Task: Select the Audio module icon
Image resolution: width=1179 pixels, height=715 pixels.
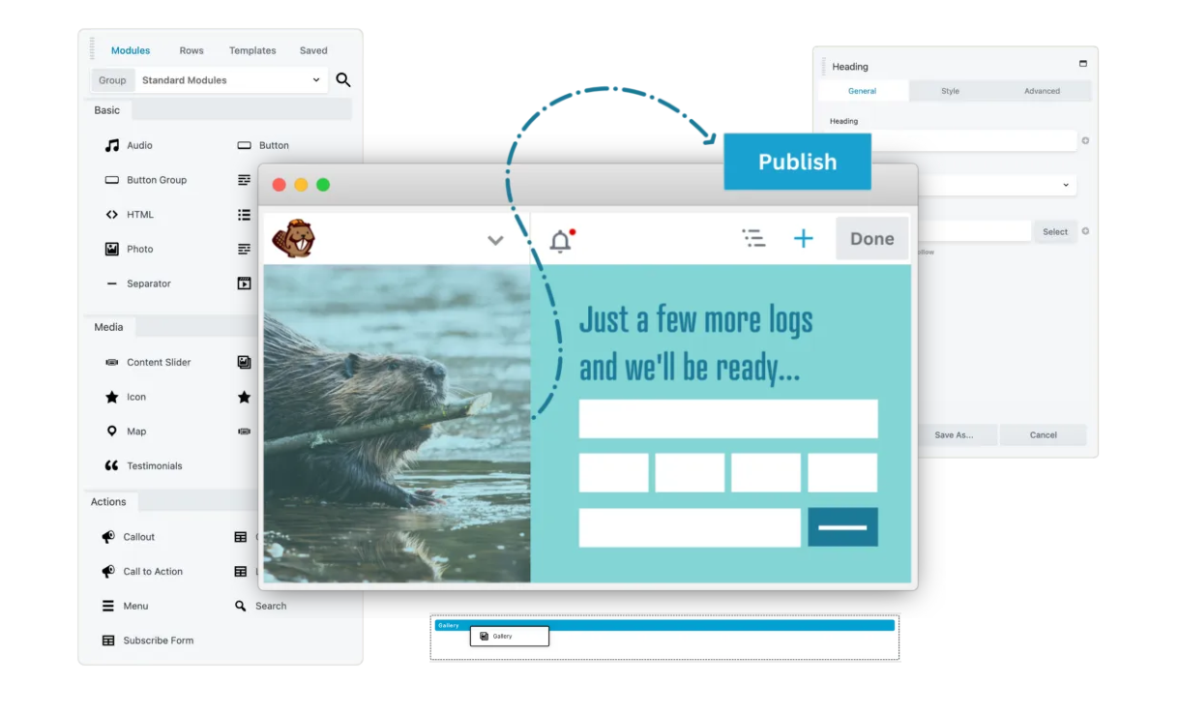Action: tap(112, 145)
